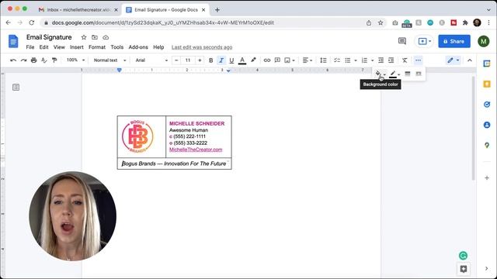Hide the menus with collapse arrow

pyautogui.click(x=470, y=60)
